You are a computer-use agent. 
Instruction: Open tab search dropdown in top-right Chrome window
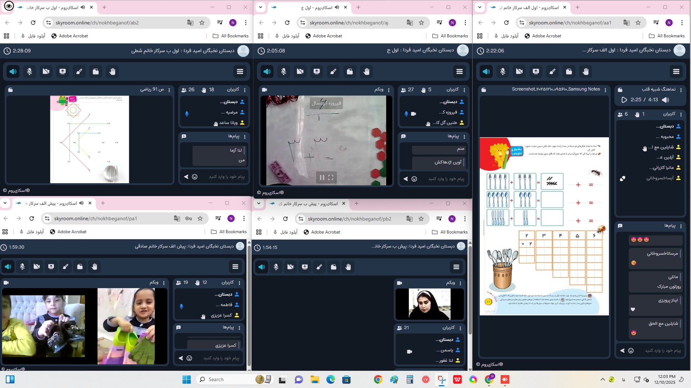pyautogui.click(x=479, y=7)
